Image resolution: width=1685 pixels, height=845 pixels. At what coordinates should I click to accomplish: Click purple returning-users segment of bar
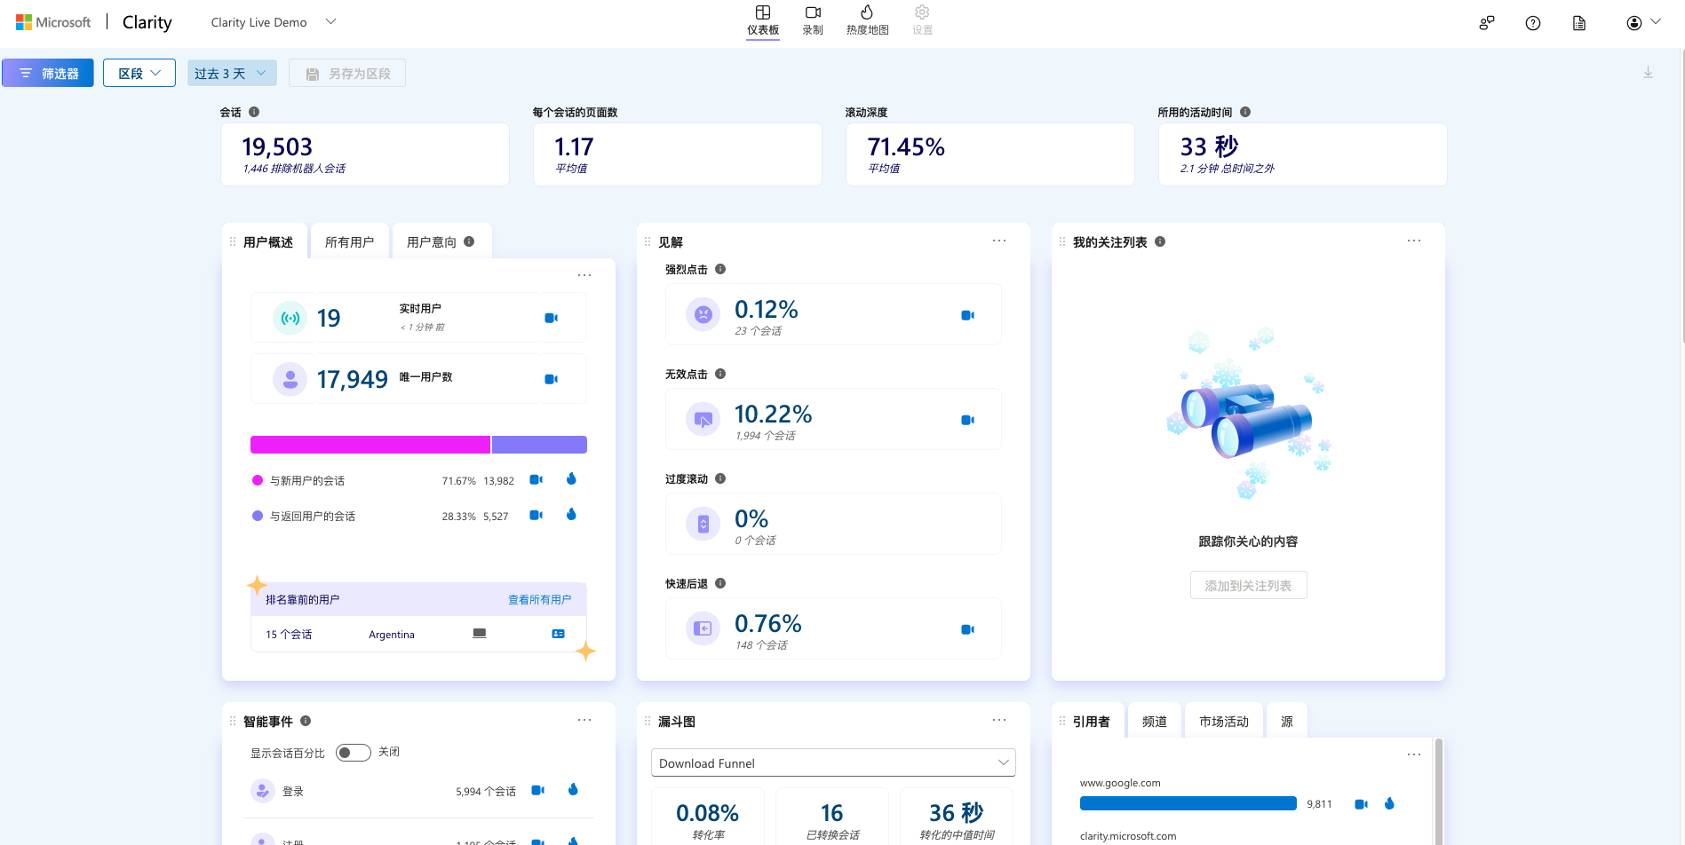[x=539, y=445]
